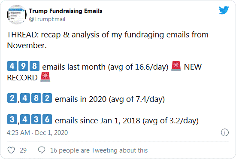Viewport: 236px width, 159px height.
Task: Open the 4:25 AM · Dec 1, 2020 timestamp
Action: (37, 133)
